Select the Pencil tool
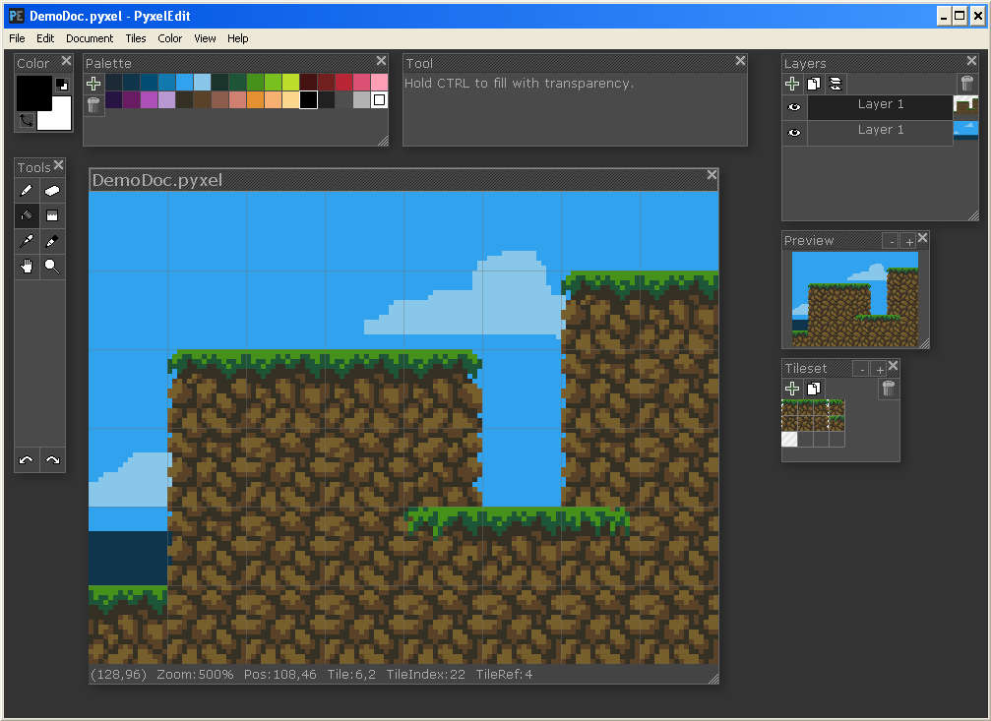Screen dimensions: 991x721 (27, 190)
